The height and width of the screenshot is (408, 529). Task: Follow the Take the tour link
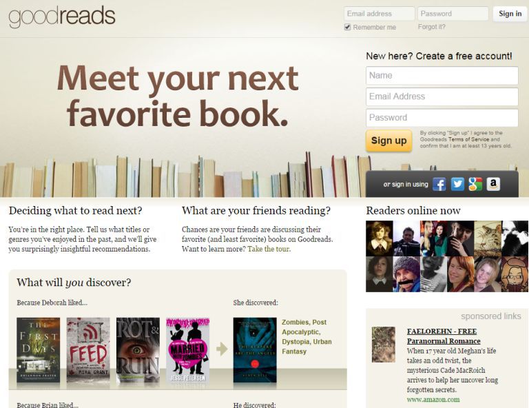[x=269, y=249]
